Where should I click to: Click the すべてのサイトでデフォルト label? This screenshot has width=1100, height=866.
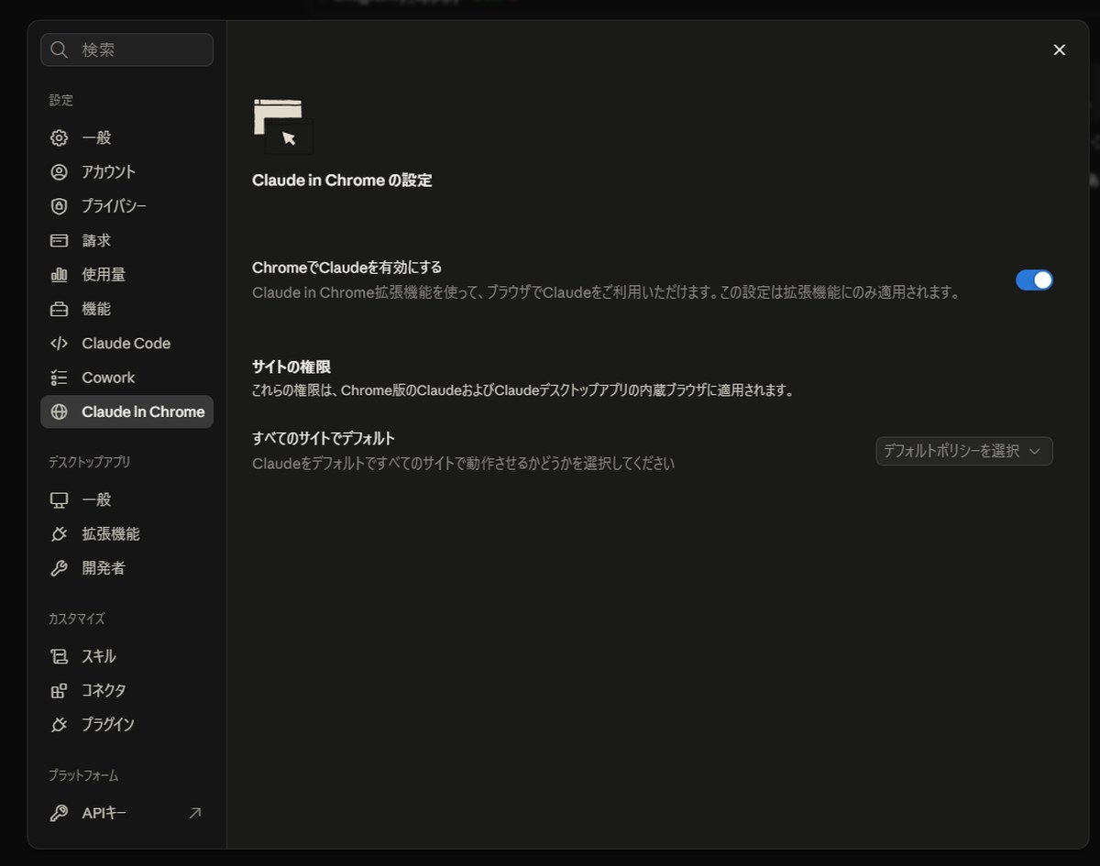tap(324, 439)
